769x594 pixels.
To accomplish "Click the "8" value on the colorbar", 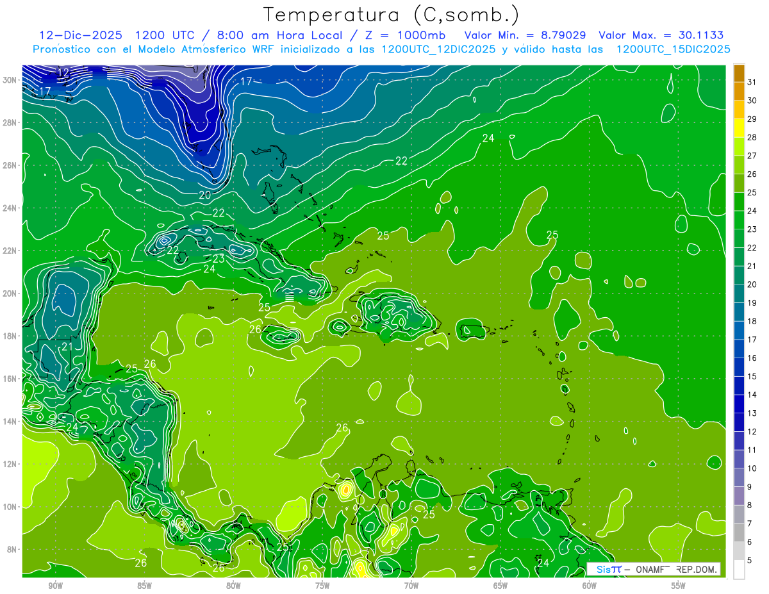I will pyautogui.click(x=750, y=505).
